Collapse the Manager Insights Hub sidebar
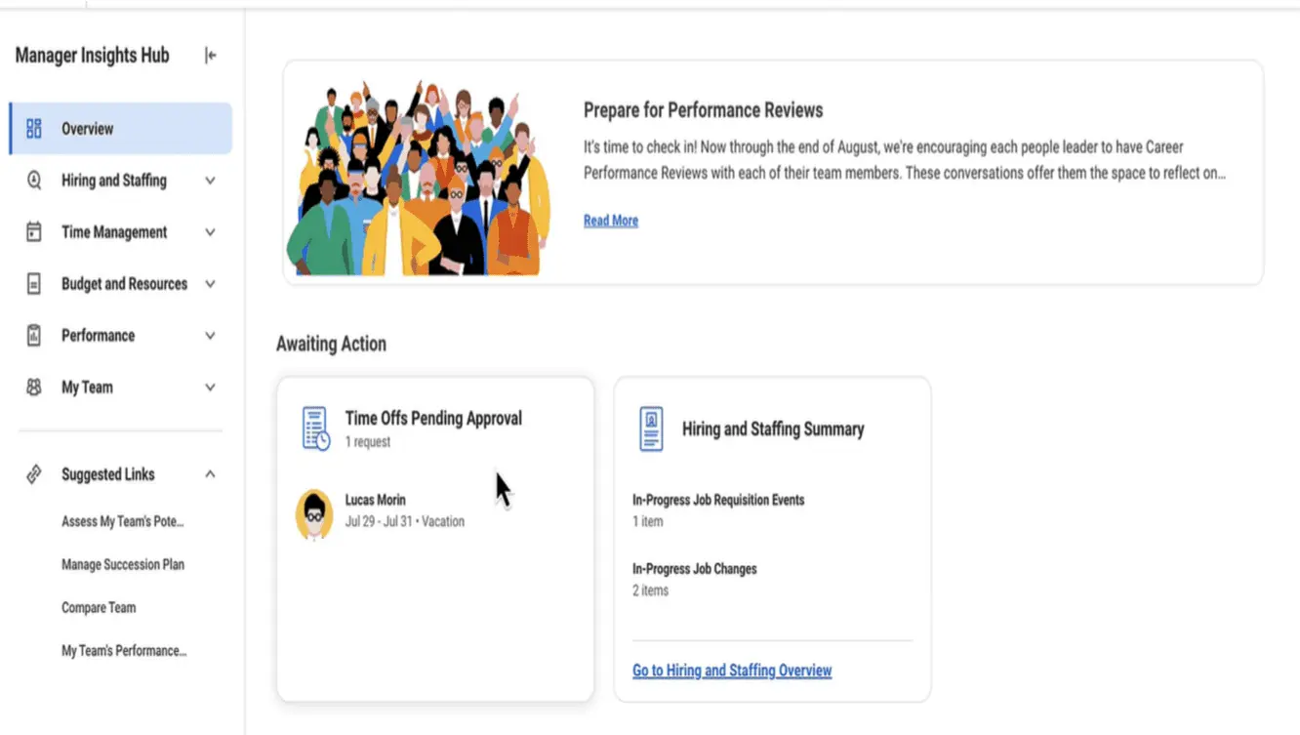1300x735 pixels. [210, 56]
